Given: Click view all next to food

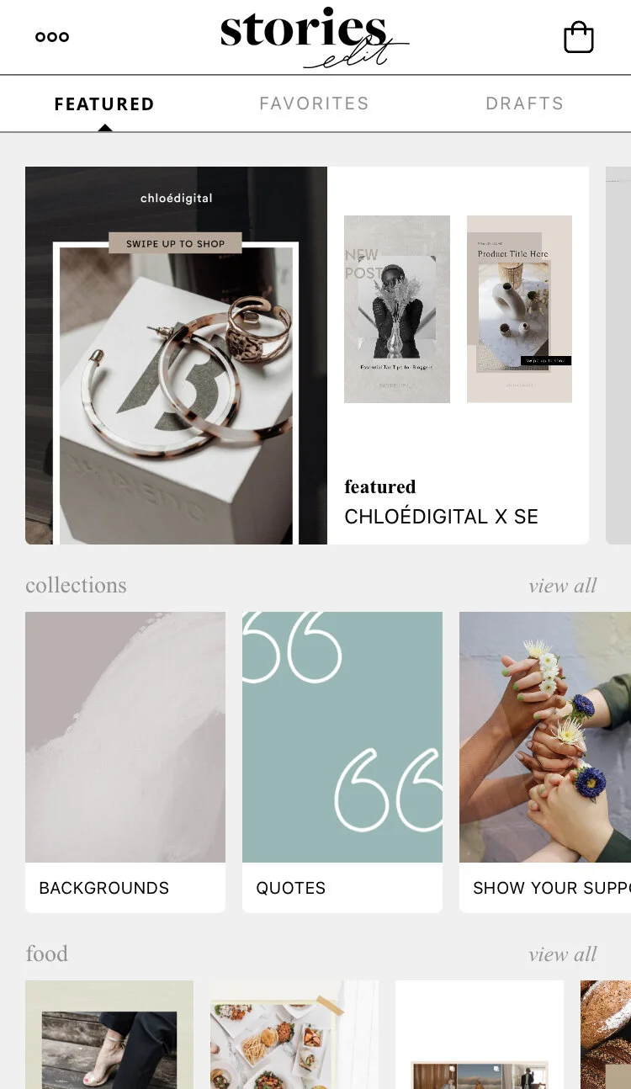Looking at the screenshot, I should pos(563,954).
